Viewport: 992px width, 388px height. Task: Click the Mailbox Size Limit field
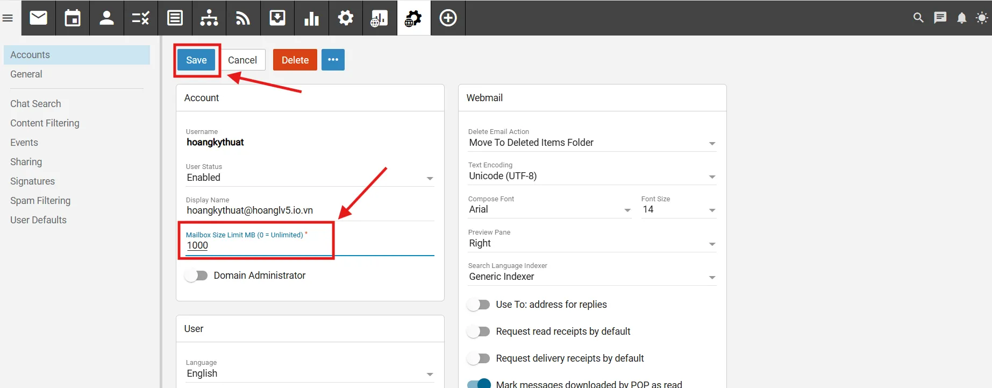point(310,245)
